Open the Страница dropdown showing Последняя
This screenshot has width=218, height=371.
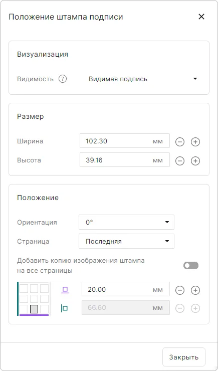(x=126, y=241)
